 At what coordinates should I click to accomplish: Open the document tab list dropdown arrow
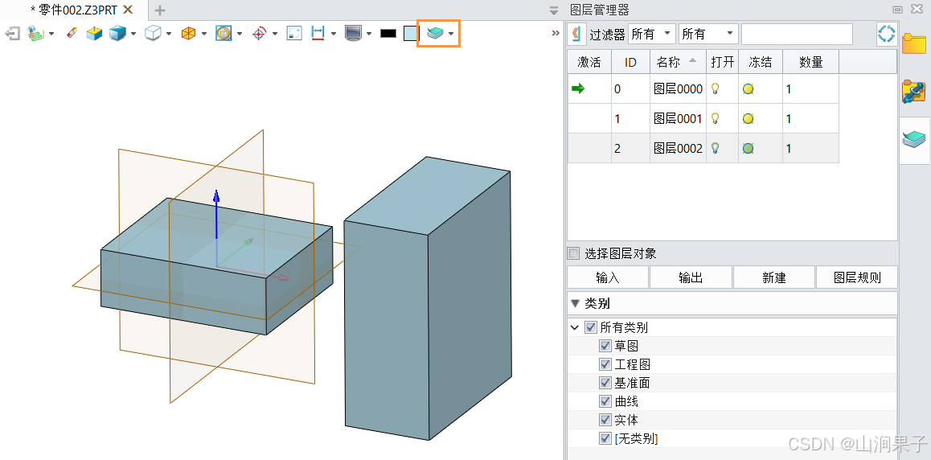(554, 10)
